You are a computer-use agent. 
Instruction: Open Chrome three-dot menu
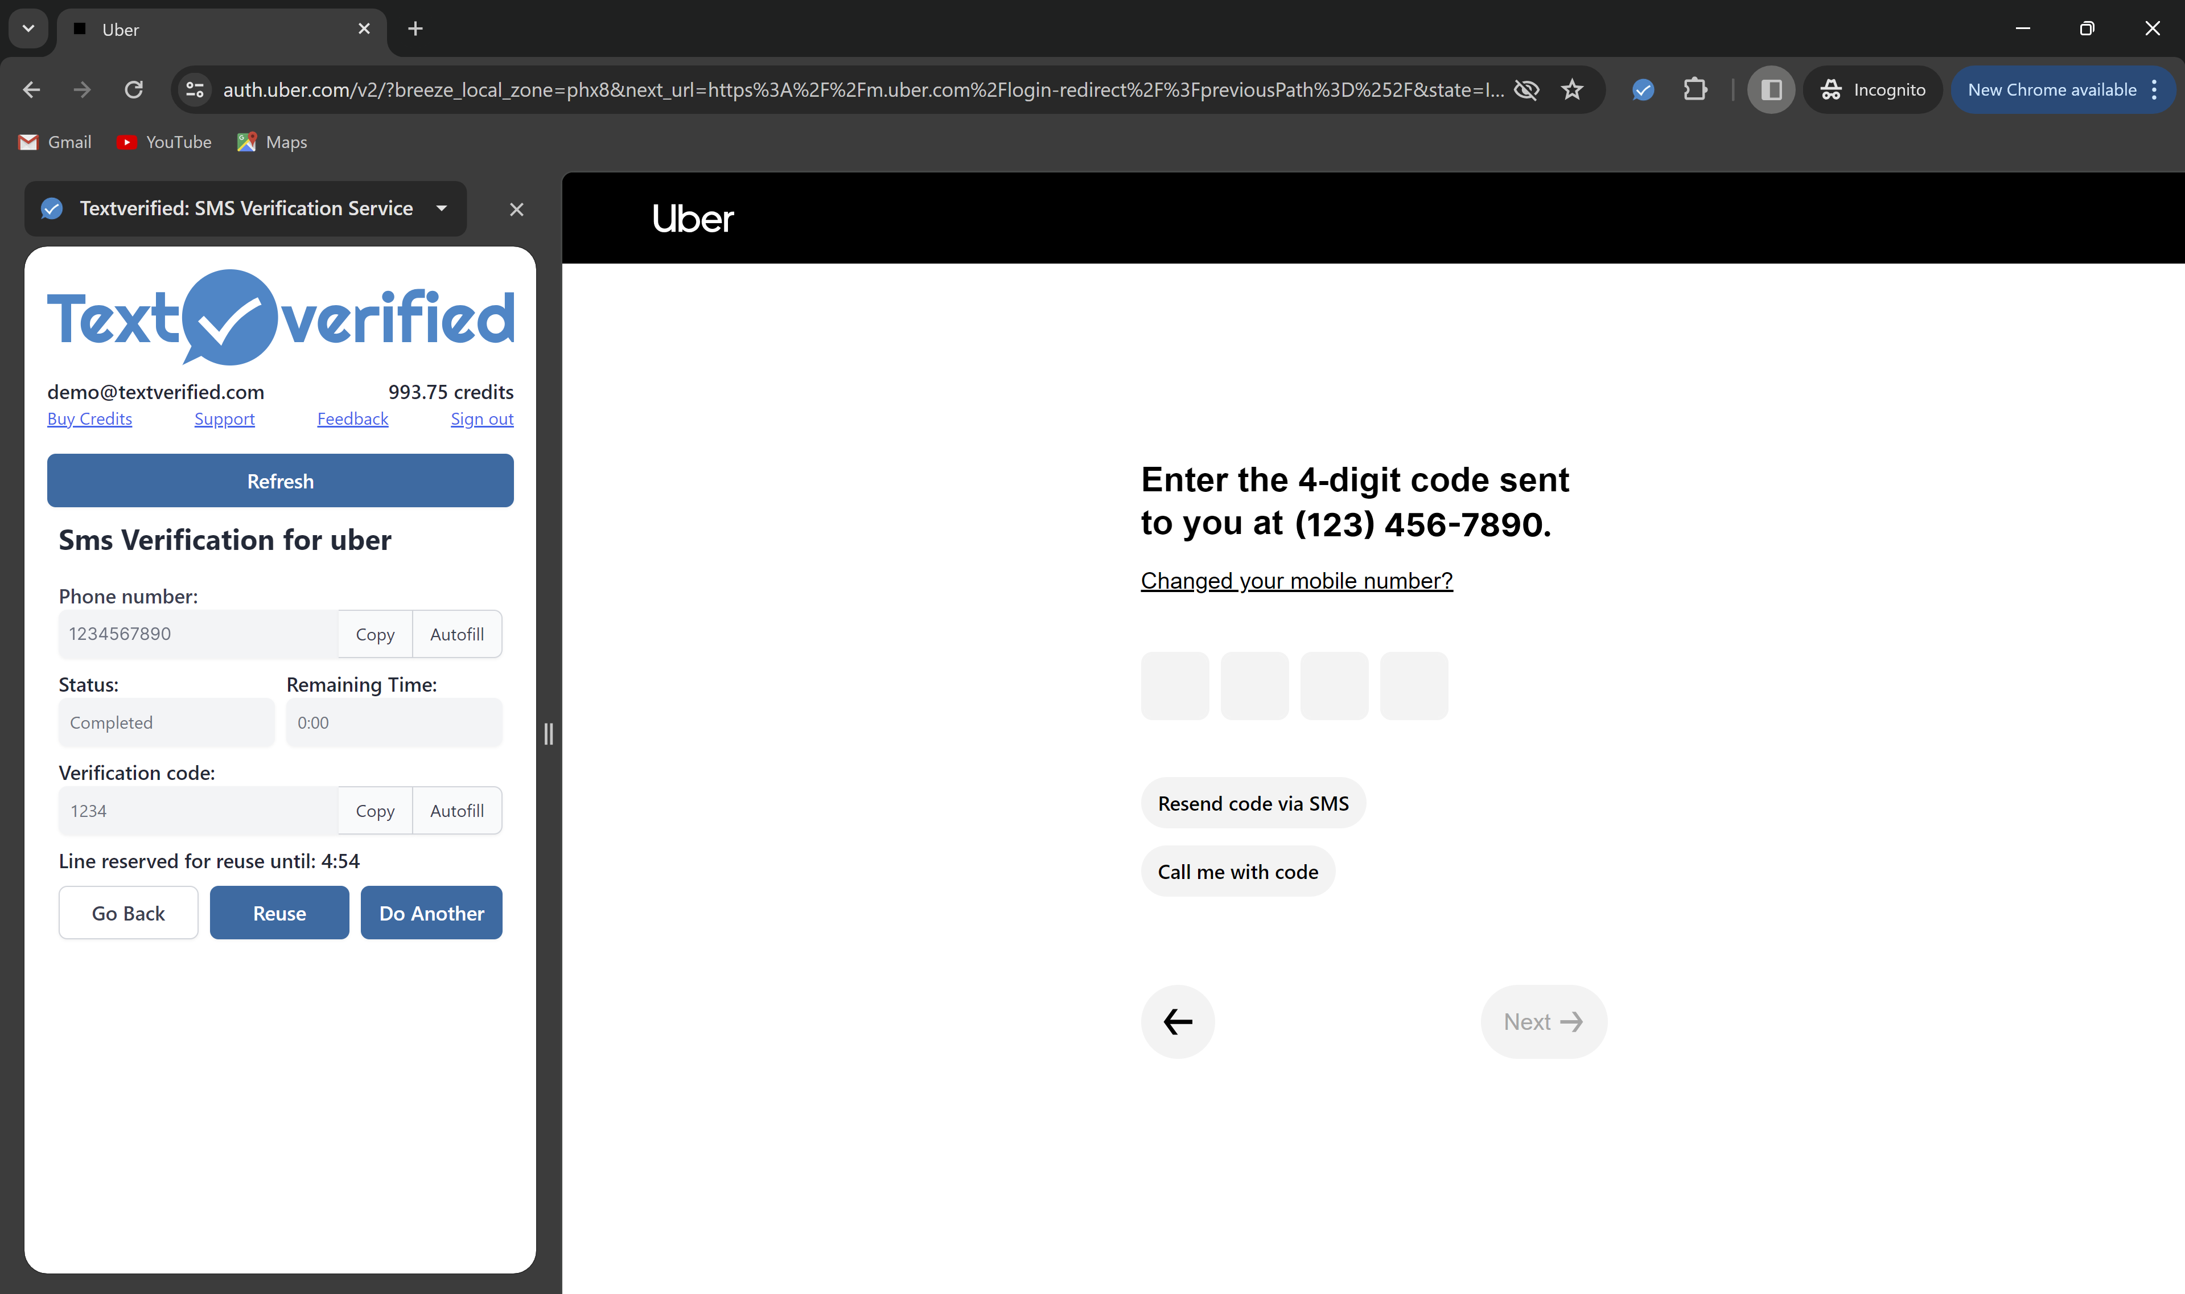click(x=2154, y=90)
